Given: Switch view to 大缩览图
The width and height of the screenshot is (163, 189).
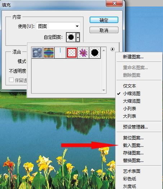Looking at the screenshot, I should 132,101.
